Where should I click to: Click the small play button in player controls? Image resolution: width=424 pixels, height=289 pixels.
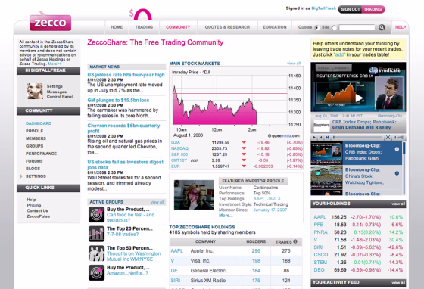pyautogui.click(x=314, y=138)
